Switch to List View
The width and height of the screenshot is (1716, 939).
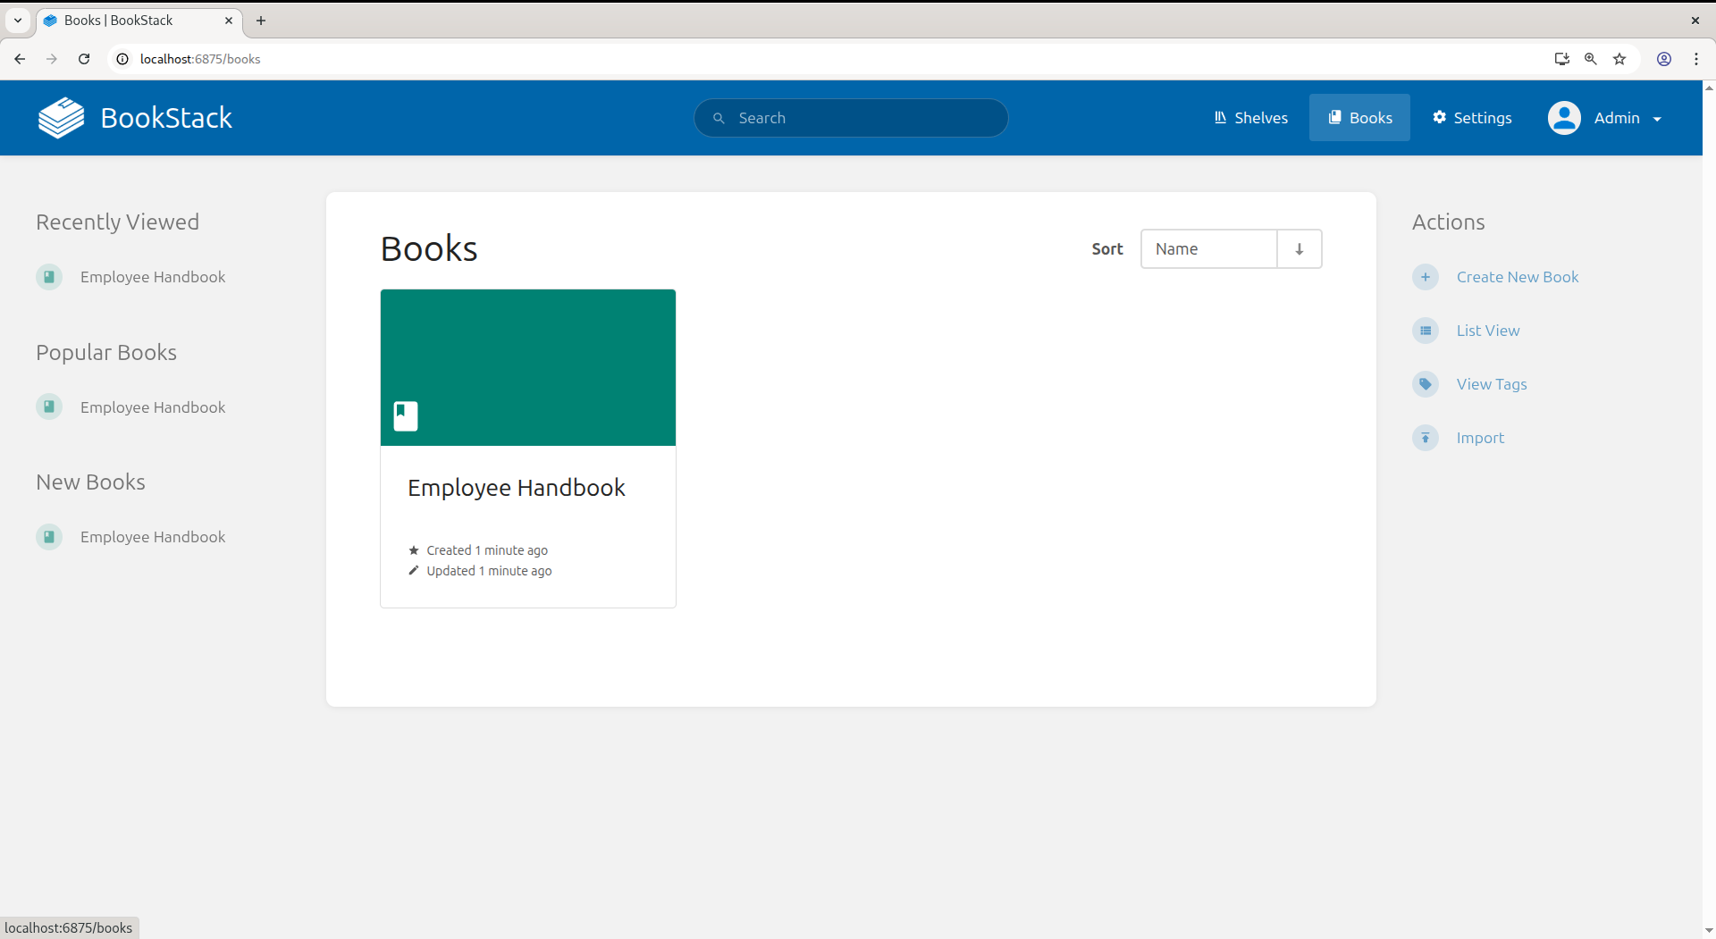tap(1488, 331)
